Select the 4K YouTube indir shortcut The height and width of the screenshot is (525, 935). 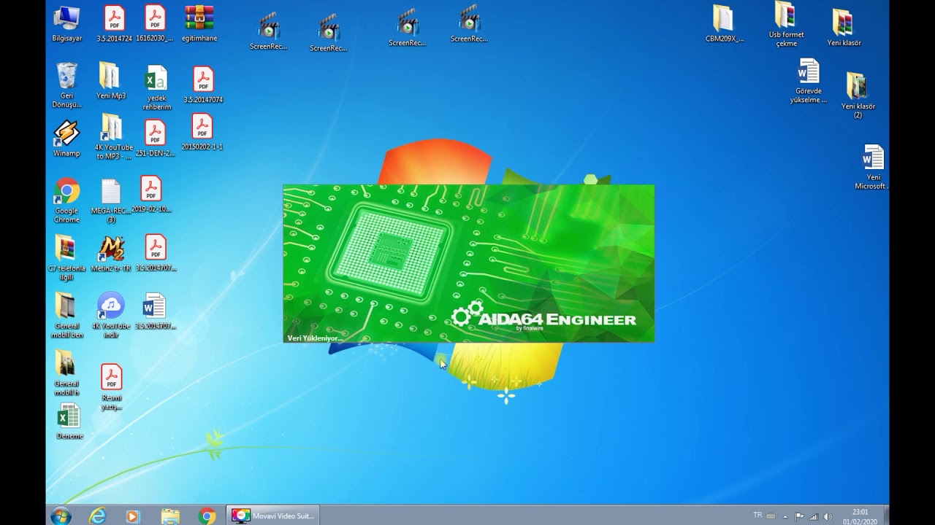pos(111,316)
